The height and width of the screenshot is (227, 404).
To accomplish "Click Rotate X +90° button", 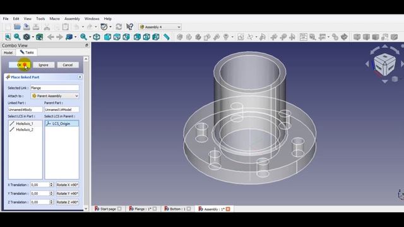I will (x=68, y=185).
